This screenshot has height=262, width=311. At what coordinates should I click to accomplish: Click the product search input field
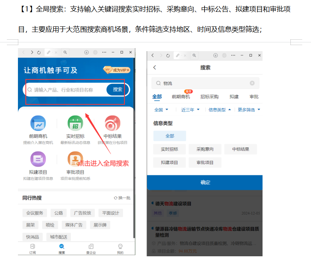67,90
